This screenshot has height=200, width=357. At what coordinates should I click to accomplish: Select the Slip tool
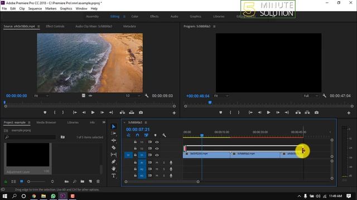tap(114, 154)
